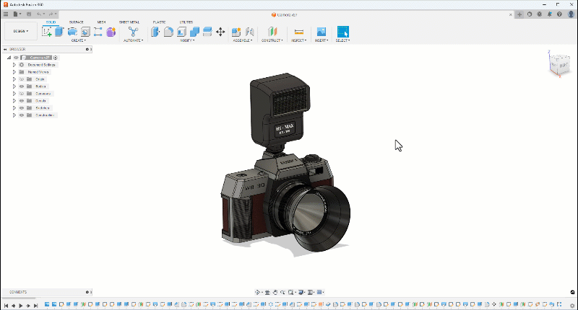The image size is (578, 310).
Task: Switch to the Surface tab
Action: pos(76,22)
